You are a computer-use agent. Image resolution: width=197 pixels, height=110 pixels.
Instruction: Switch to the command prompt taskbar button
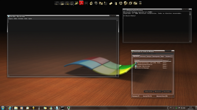point(62,108)
